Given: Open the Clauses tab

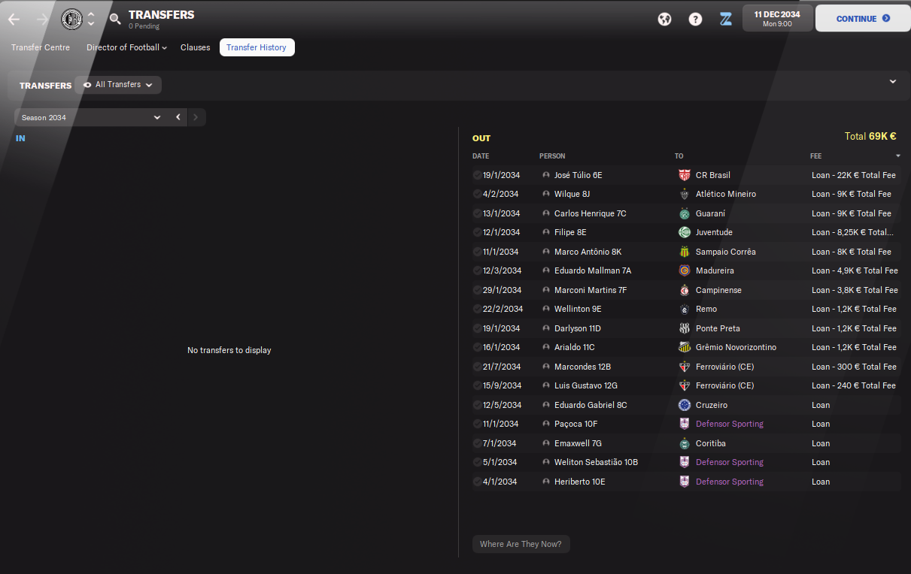Looking at the screenshot, I should click(x=196, y=47).
